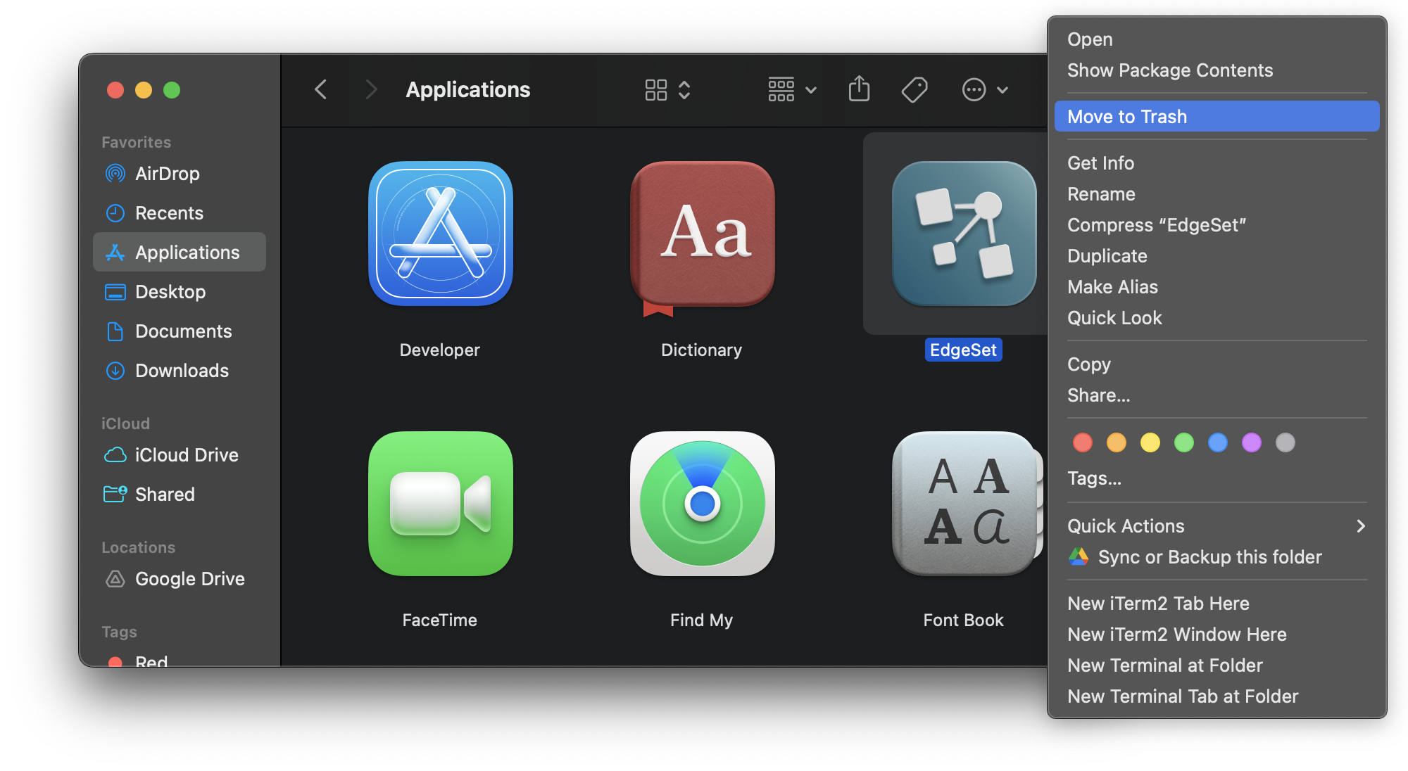1408x771 pixels.
Task: Open Downloads in the sidebar
Action: click(180, 371)
